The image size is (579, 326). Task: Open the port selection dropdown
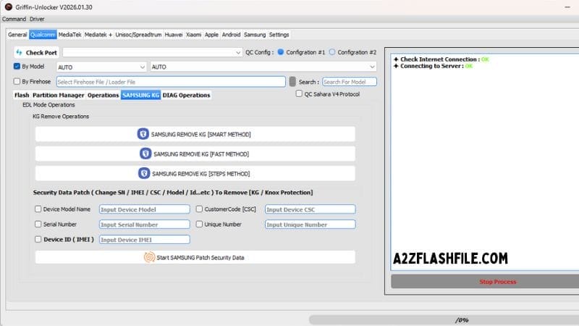click(x=153, y=52)
